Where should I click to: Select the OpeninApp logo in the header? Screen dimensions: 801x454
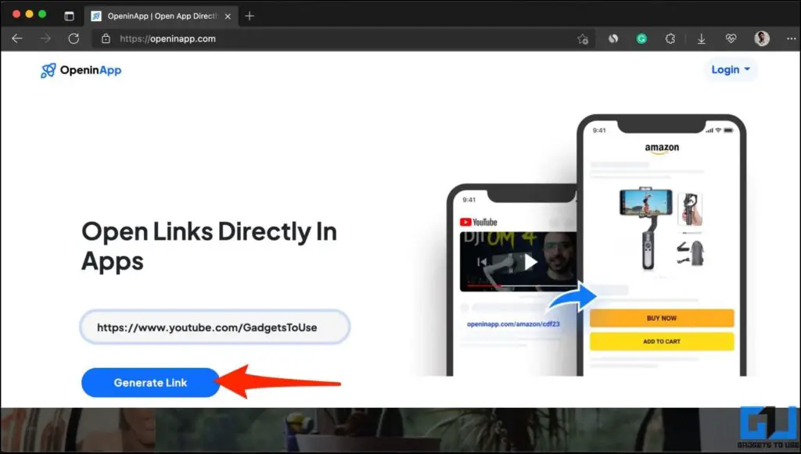[80, 70]
